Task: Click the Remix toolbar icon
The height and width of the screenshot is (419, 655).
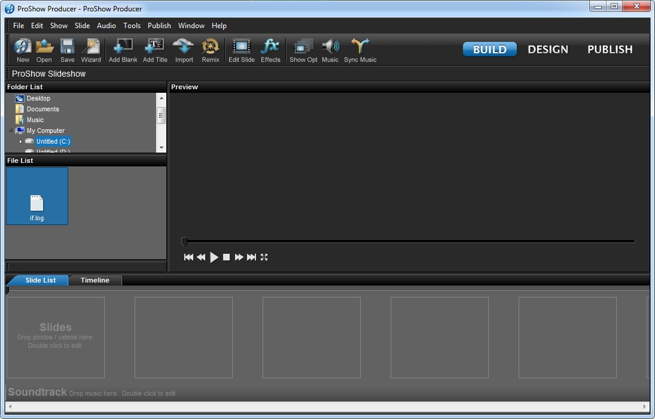Action: point(211,50)
